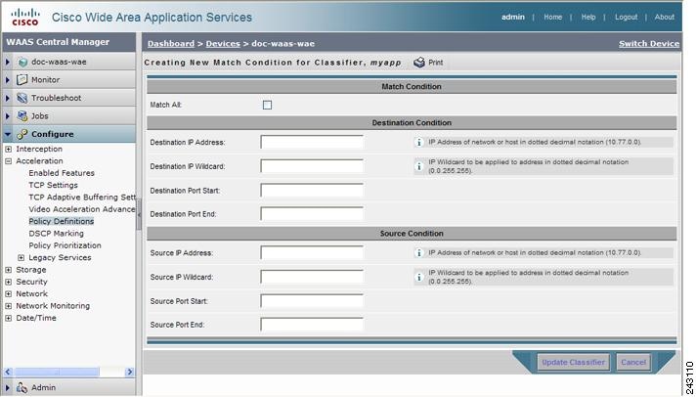This screenshot has height=397, width=696.
Task: Expand the Storage tree node
Action: click(x=9, y=270)
